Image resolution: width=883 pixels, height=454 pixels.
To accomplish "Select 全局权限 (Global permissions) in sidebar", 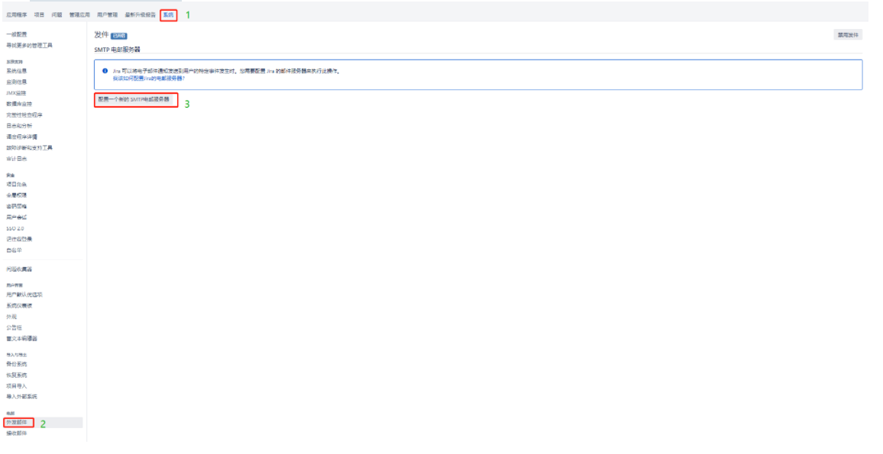I will tap(16, 195).
